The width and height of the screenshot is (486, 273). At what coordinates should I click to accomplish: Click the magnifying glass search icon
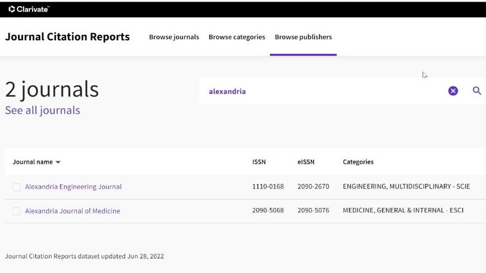476,91
